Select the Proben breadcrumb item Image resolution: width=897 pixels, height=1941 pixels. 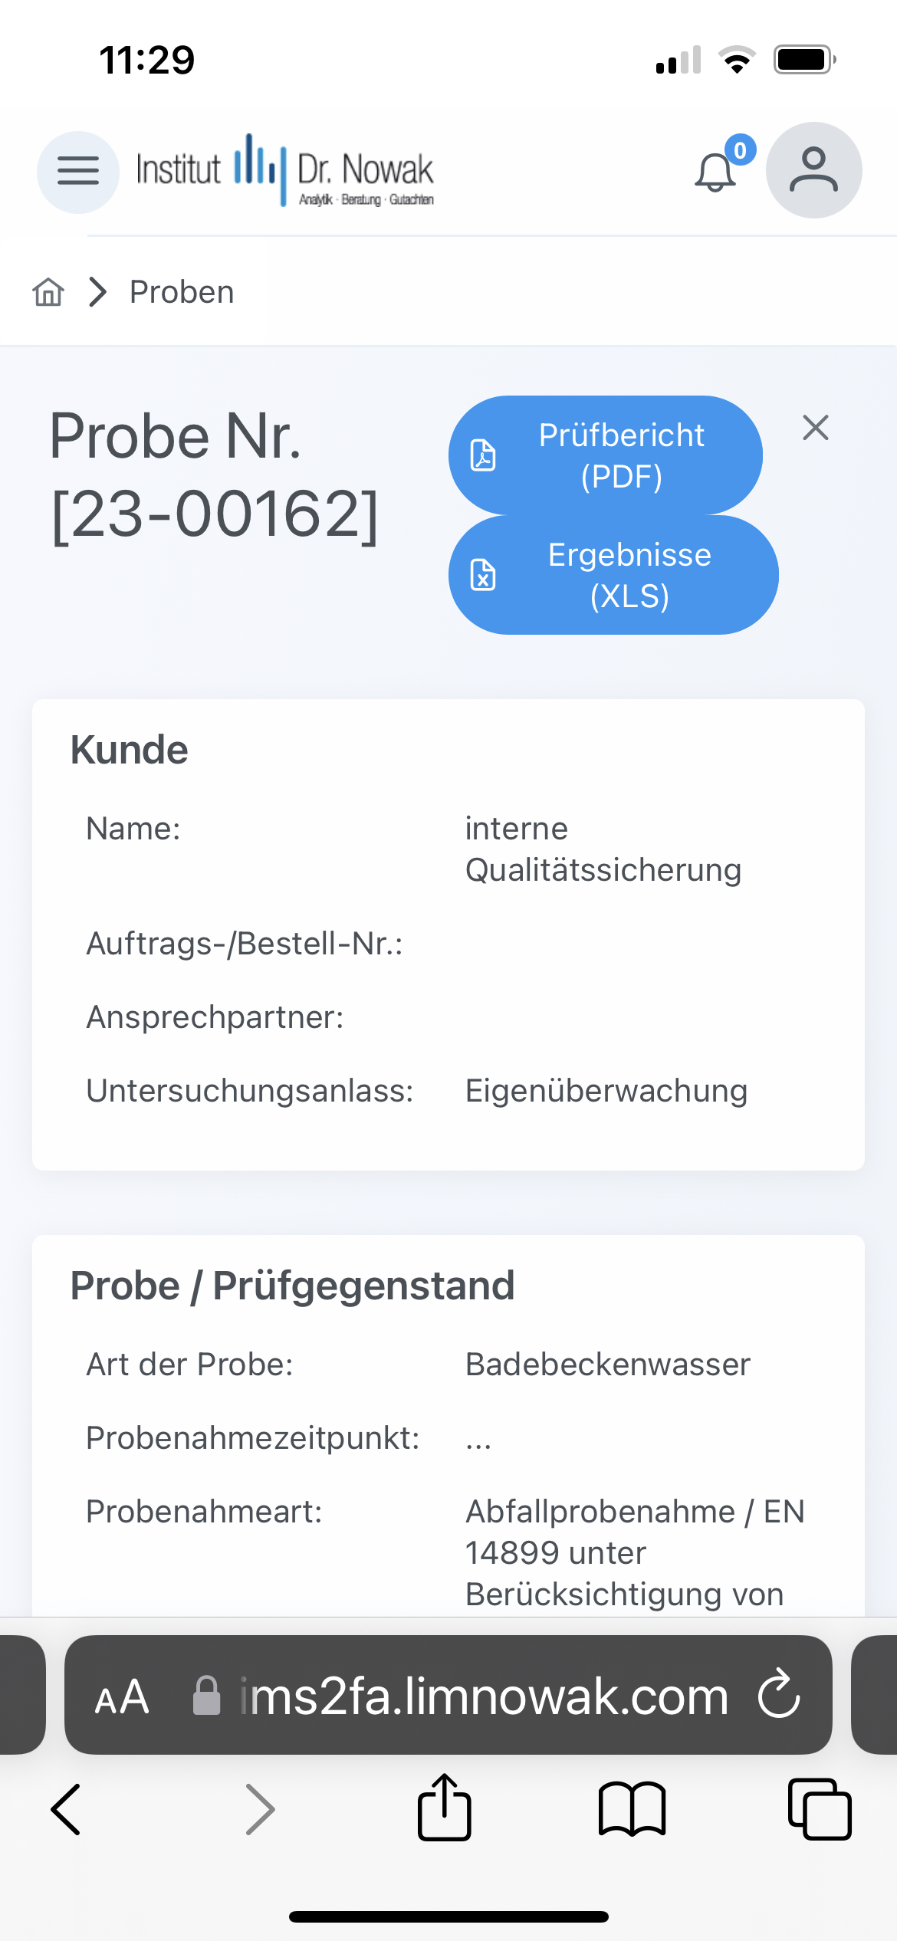182,292
